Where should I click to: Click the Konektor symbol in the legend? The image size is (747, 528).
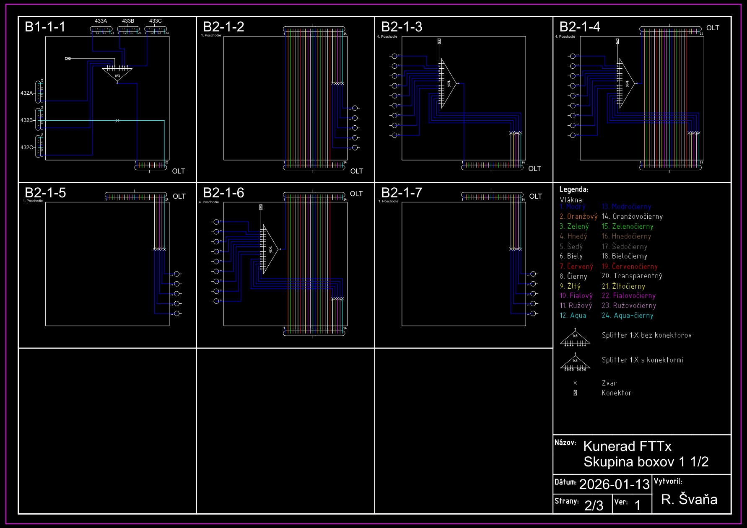575,393
